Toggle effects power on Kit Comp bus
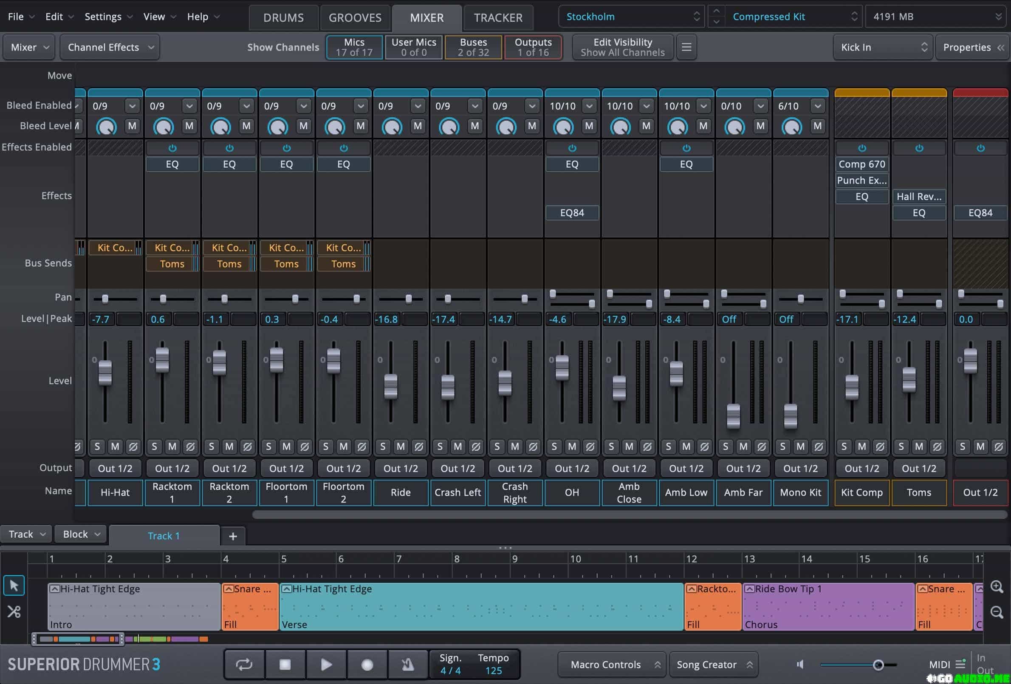This screenshot has width=1011, height=684. point(861,148)
